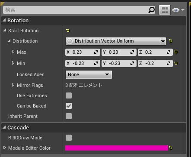Click the search magnifier icon

coord(151,10)
